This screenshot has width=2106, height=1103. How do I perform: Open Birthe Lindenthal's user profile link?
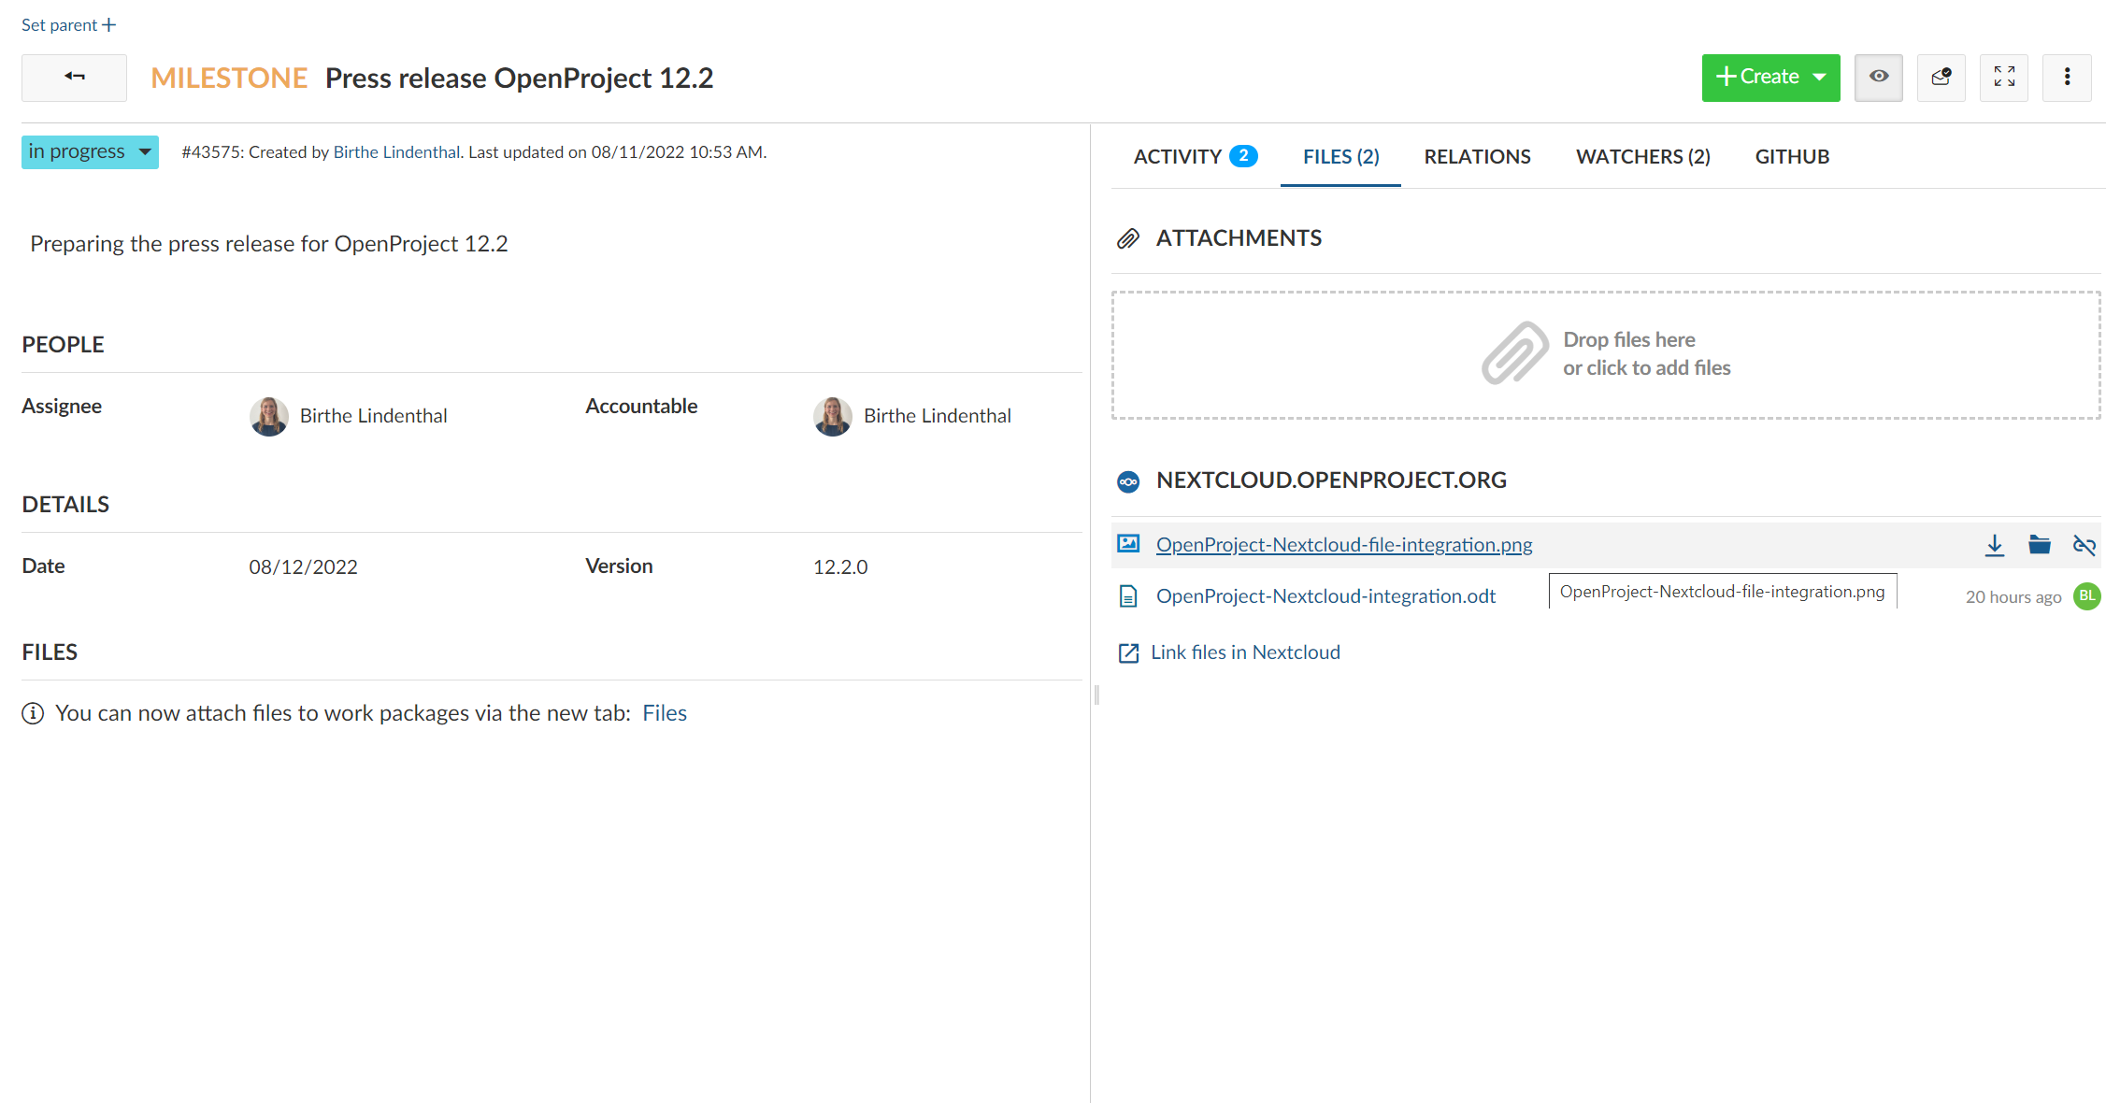pyautogui.click(x=396, y=151)
